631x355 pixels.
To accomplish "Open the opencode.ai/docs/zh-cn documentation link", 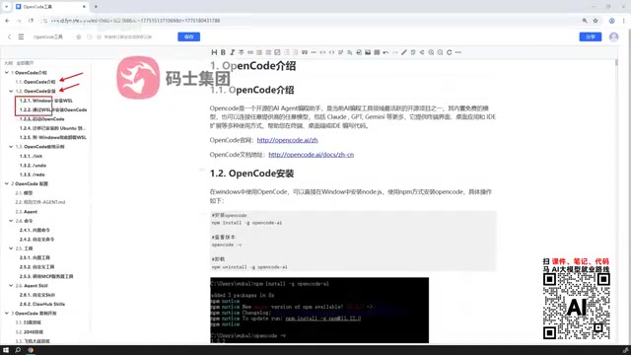I will tap(312, 155).
